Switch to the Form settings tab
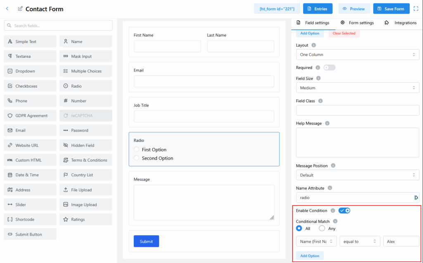Screen dimensions: 423x263 357,23
